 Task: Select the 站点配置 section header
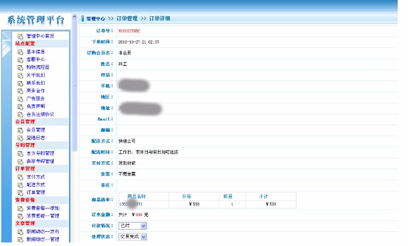point(25,44)
